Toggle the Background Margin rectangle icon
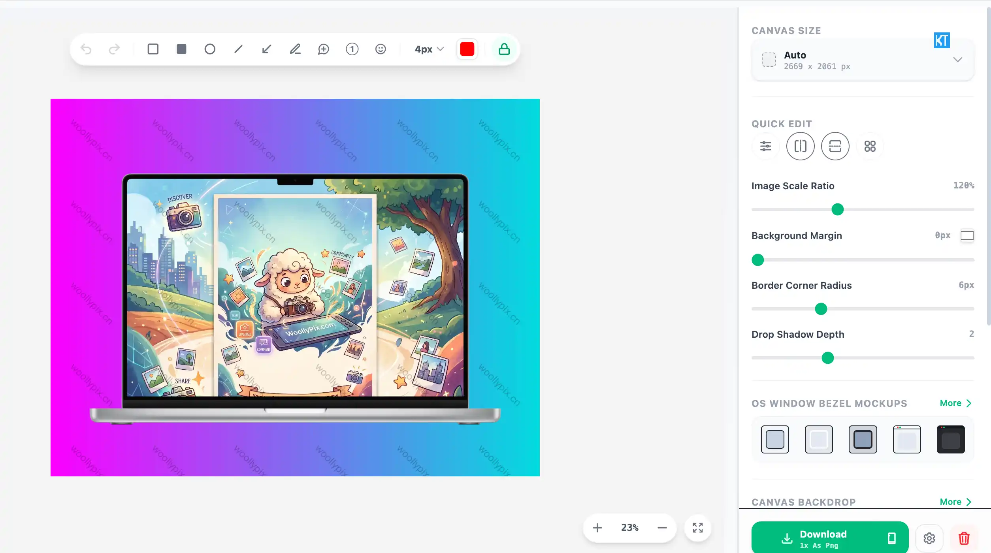Screen dimensions: 991x553 (x=967, y=235)
